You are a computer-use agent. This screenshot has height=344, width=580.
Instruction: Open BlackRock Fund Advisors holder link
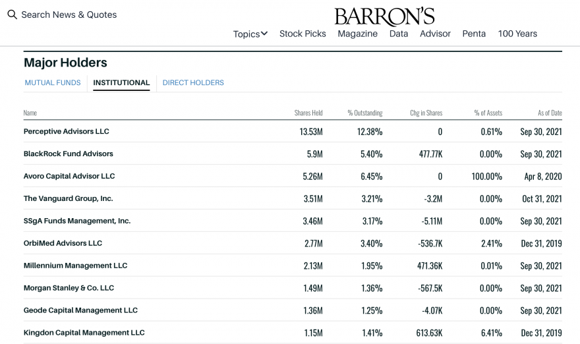pyautogui.click(x=68, y=154)
